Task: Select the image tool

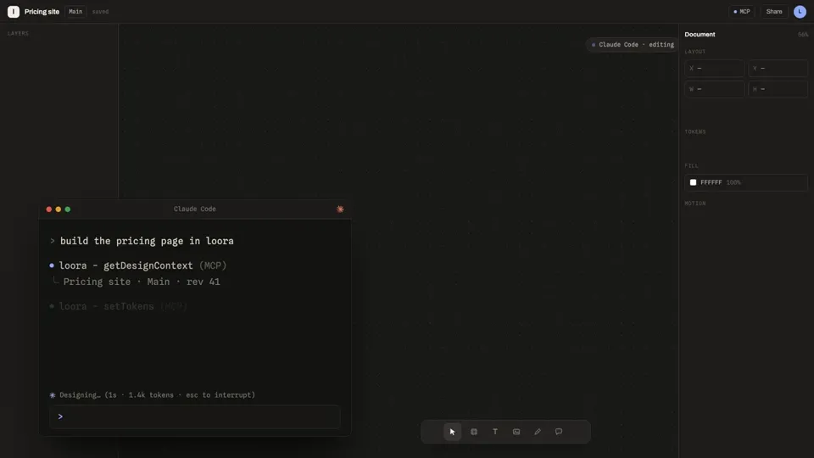Action: click(516, 432)
